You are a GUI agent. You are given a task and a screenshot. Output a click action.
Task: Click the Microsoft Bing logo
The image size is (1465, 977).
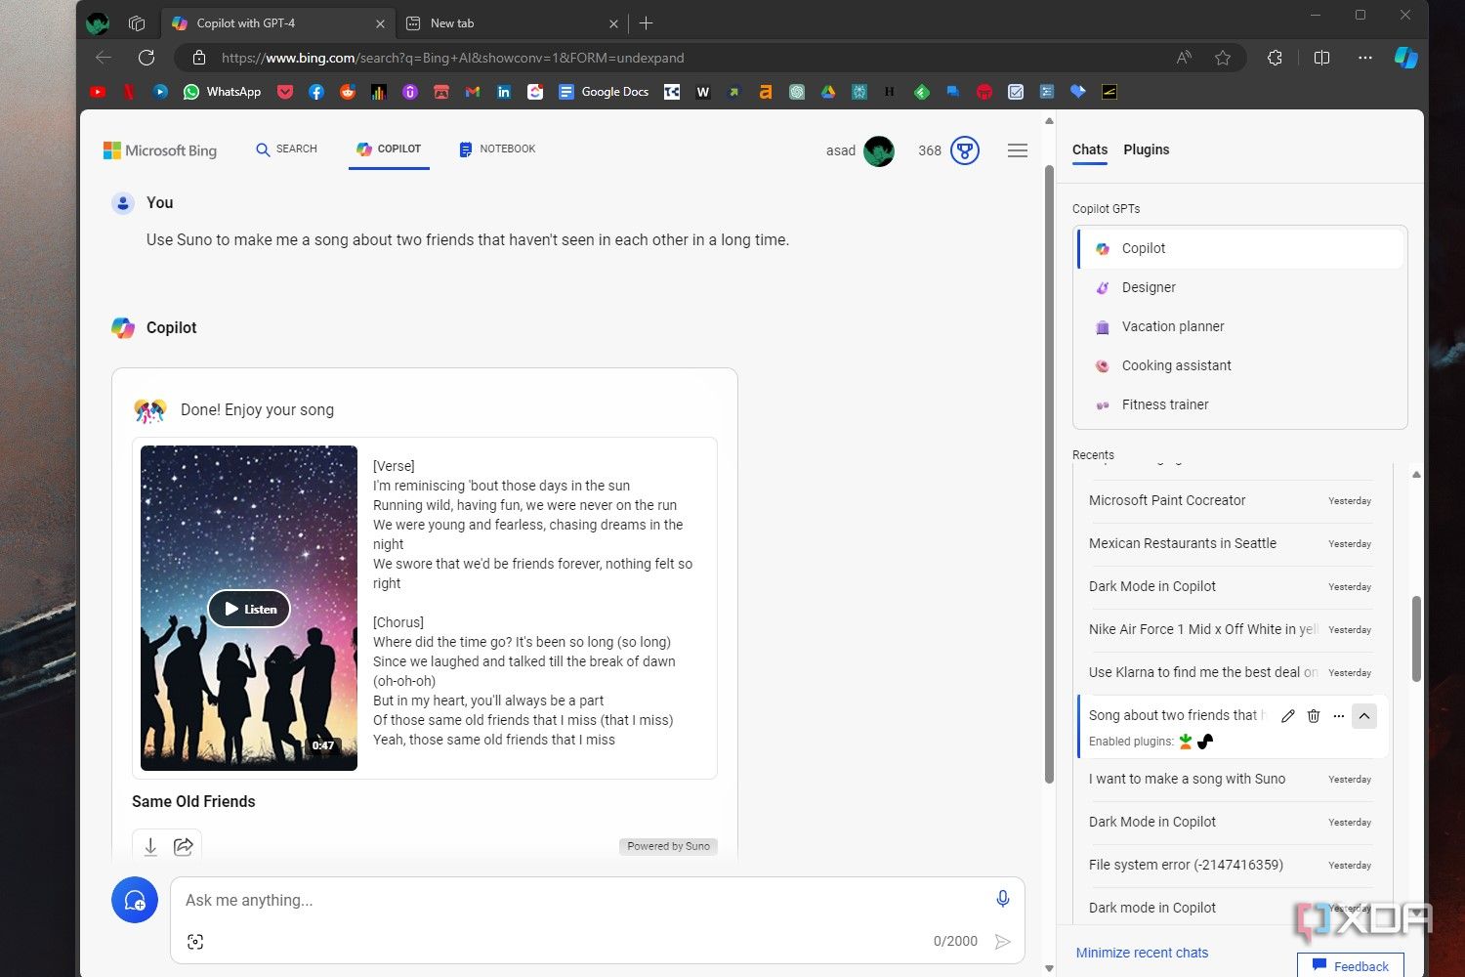[160, 150]
